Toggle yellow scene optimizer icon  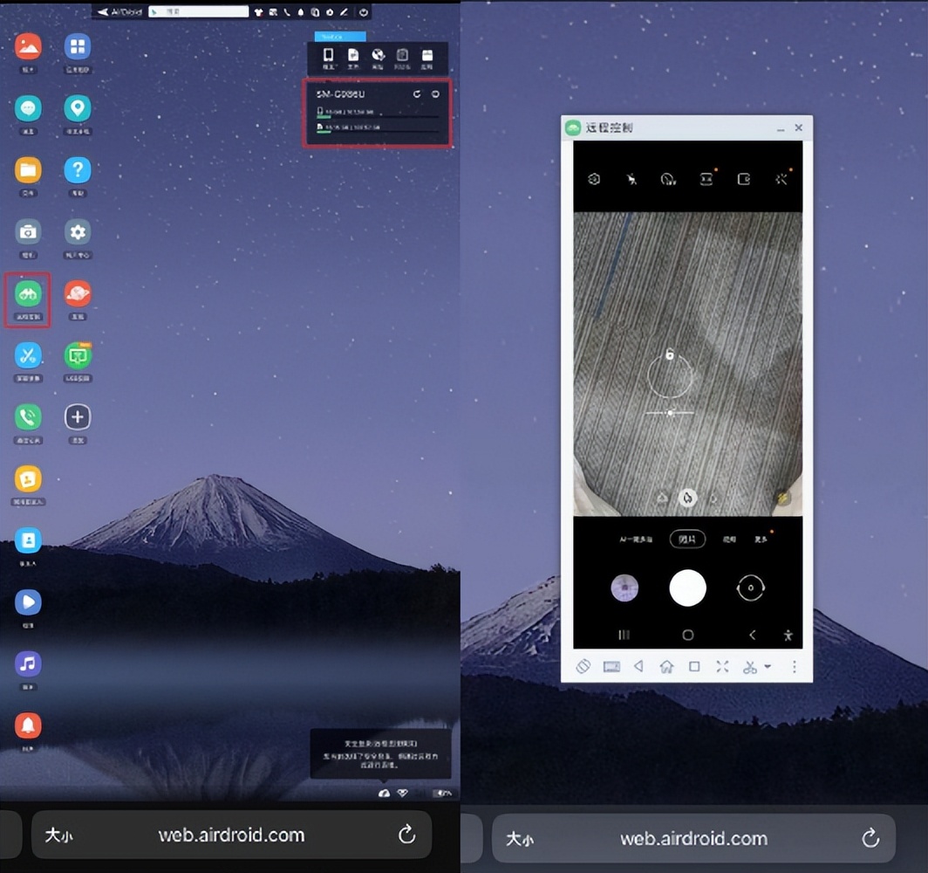click(x=783, y=498)
